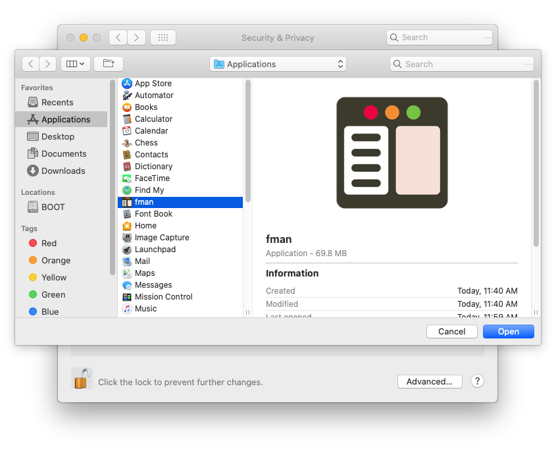This screenshot has height=451, width=556.
Task: Click the Books app icon
Action: pos(127,107)
